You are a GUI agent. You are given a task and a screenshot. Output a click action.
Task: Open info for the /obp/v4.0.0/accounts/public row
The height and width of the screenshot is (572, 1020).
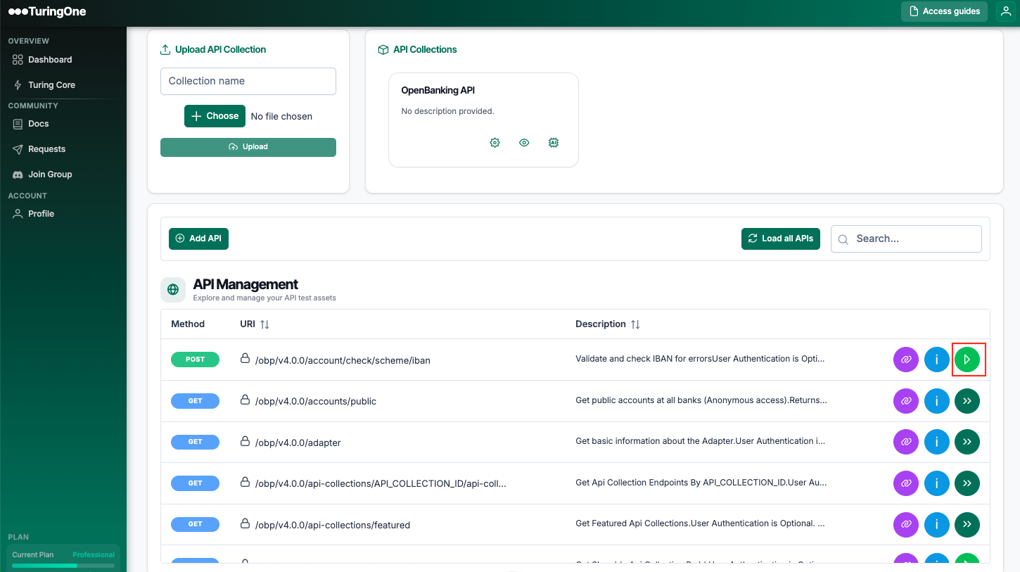936,401
